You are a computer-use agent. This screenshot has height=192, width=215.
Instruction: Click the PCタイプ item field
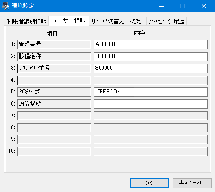54,92
